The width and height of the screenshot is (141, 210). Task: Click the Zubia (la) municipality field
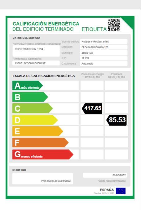pyautogui.click(x=104, y=53)
